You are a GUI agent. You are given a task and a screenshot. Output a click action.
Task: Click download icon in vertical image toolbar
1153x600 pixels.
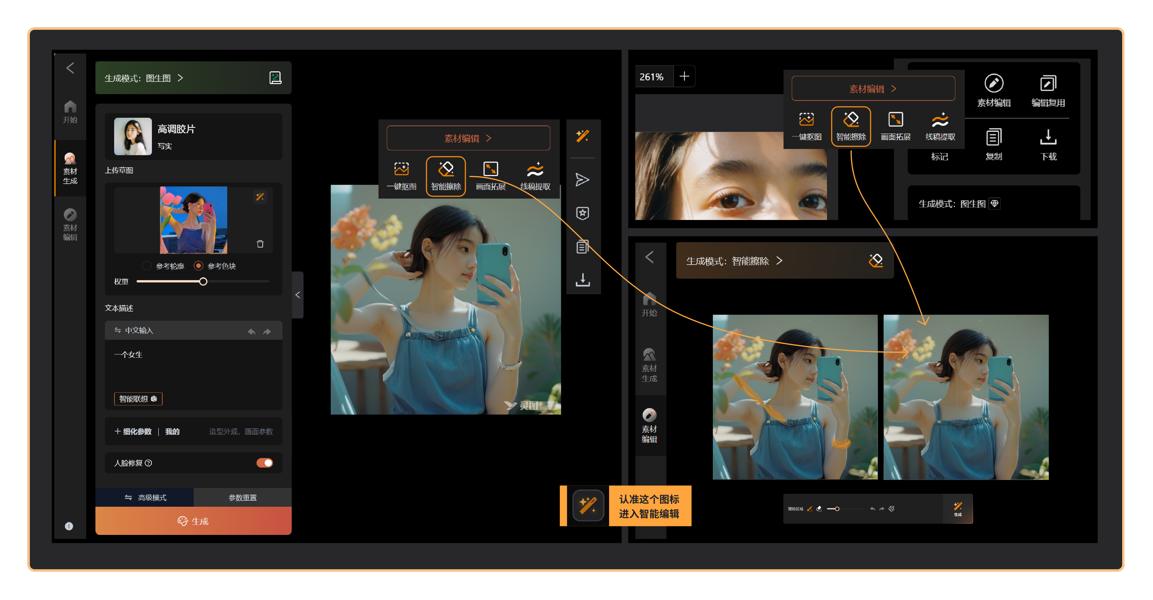coord(582,280)
